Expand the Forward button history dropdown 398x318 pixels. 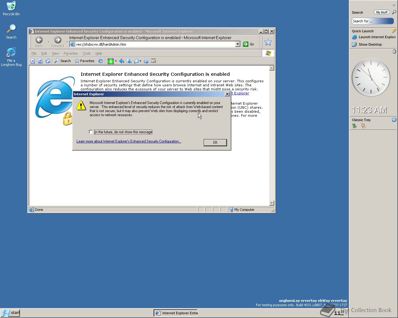click(67, 42)
